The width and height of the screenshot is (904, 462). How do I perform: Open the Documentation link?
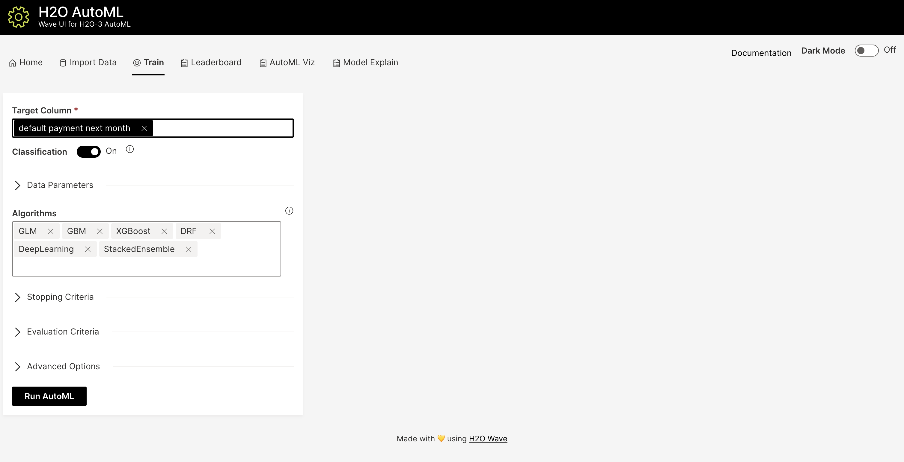[x=761, y=53]
